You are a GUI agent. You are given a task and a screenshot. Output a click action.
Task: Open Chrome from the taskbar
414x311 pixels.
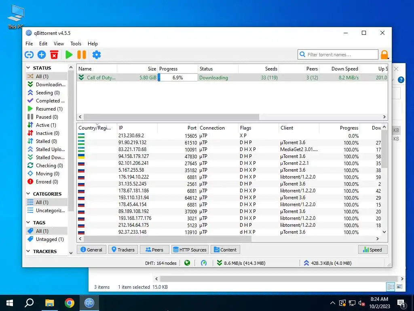[x=70, y=303]
